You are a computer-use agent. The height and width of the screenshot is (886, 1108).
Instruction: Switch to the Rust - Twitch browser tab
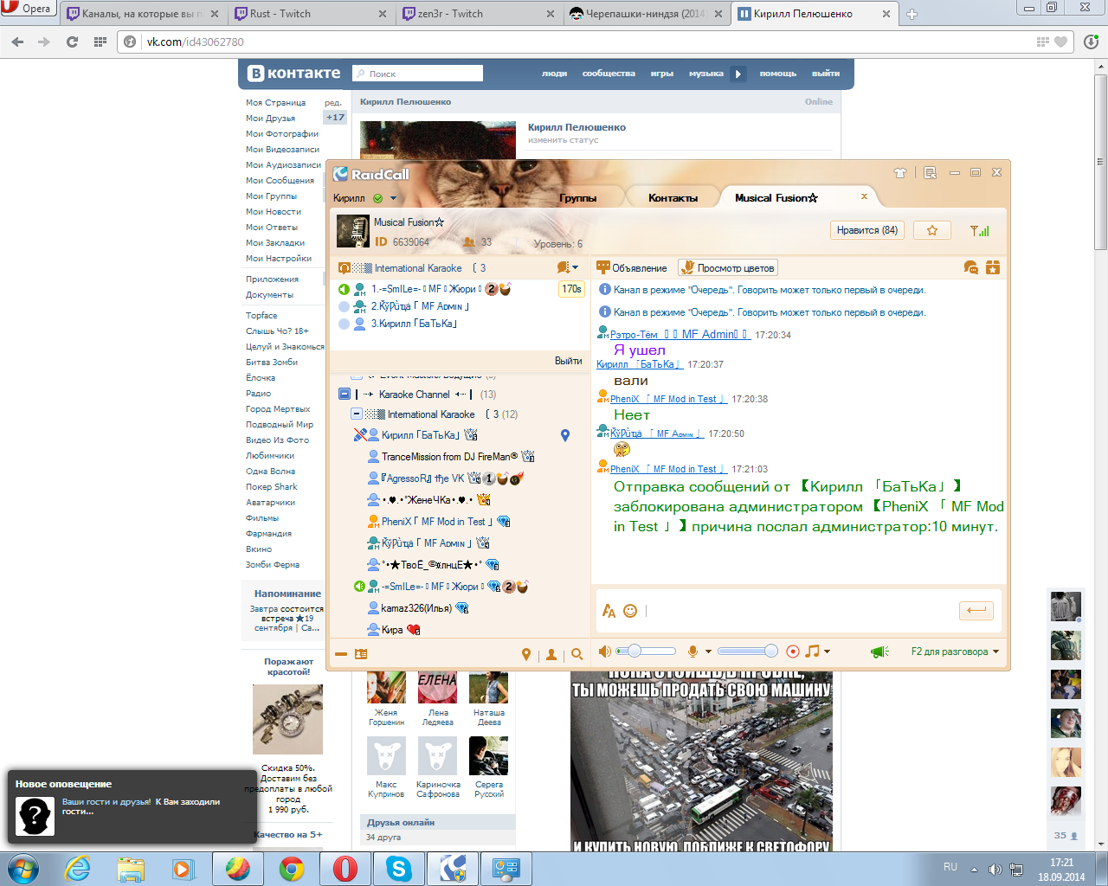pyautogui.click(x=311, y=14)
